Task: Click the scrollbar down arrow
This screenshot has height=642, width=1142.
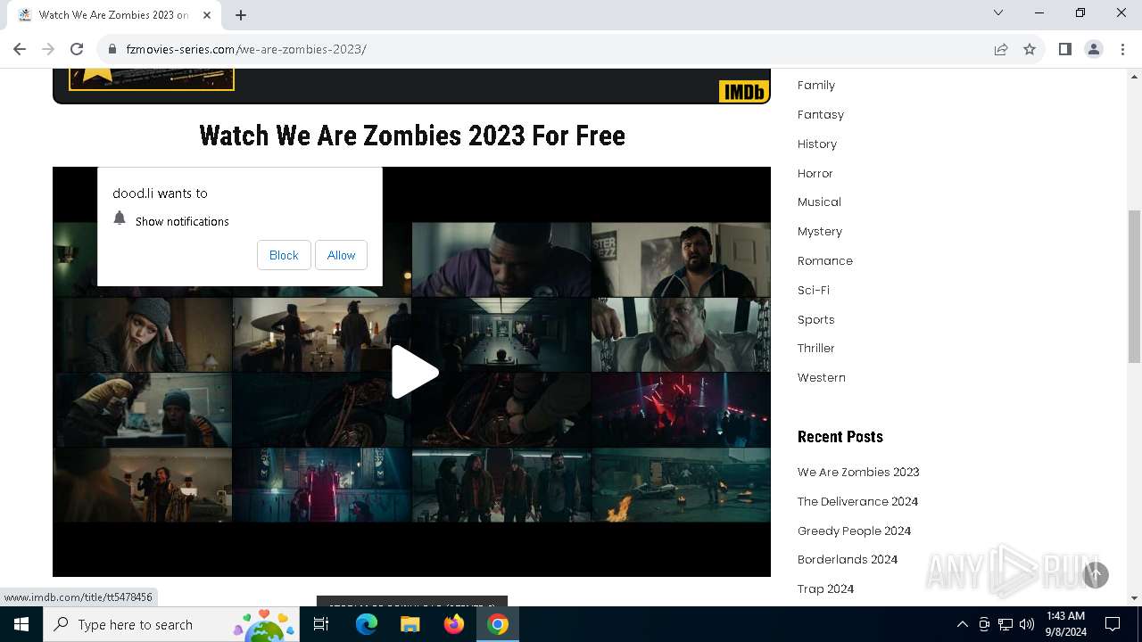Action: click(x=1134, y=598)
